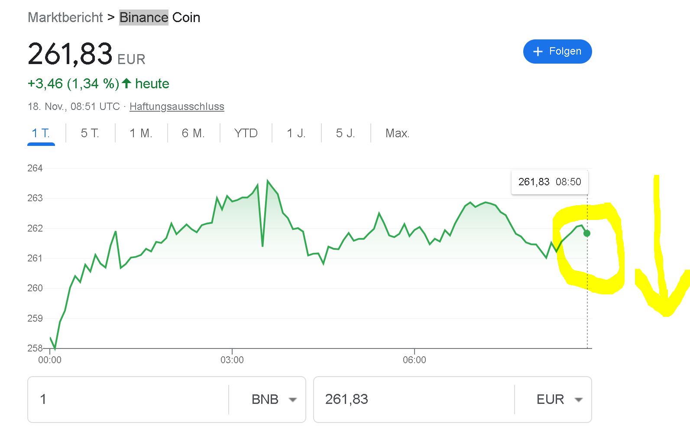
Task: Switch to the 1 J. range tab
Action: click(296, 133)
